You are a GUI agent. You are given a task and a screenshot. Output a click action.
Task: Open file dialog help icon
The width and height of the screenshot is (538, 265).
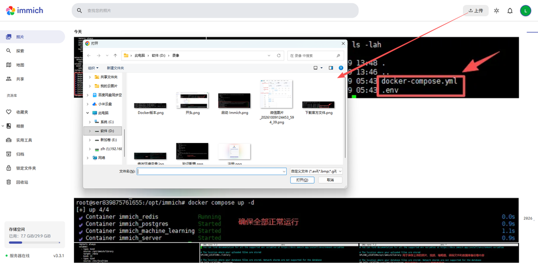(340, 68)
